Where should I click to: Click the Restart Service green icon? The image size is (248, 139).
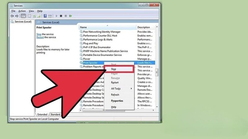(x=71, y=16)
